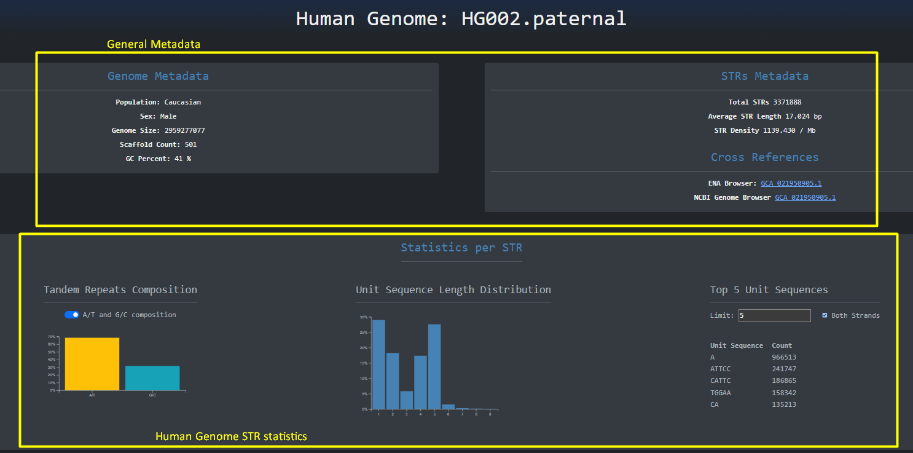Select the bar for unit length 5

(434, 366)
